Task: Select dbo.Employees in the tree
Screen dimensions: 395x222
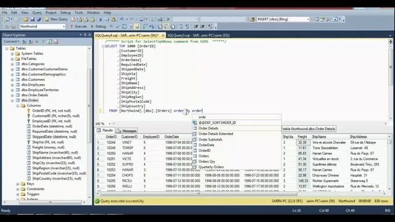Action: tap(33, 85)
